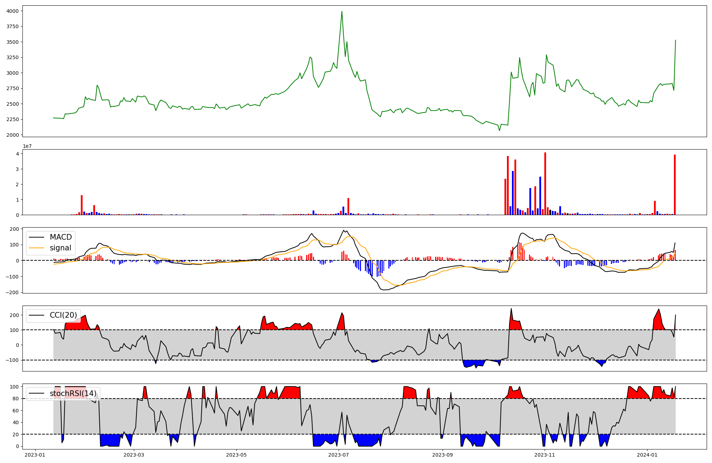
Task: Click the 2023-03 x-axis label
Action: tap(134, 455)
